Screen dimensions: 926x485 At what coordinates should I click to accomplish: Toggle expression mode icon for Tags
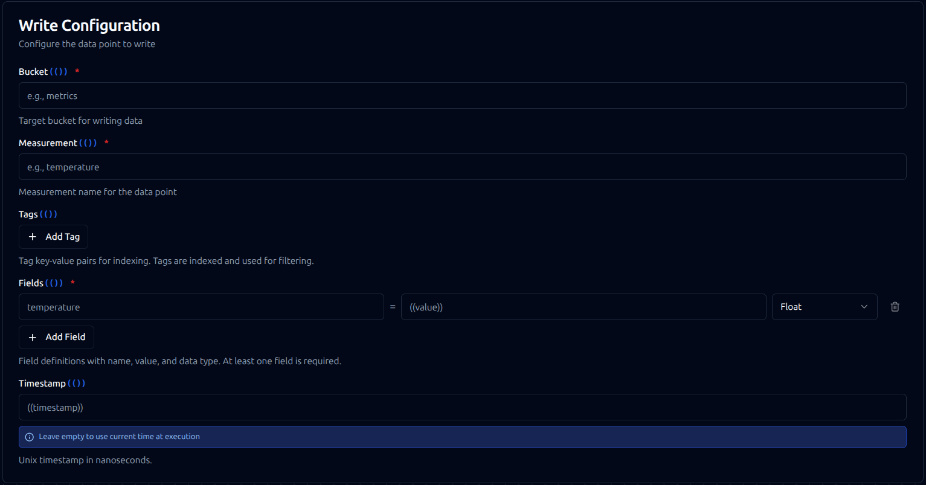click(49, 214)
